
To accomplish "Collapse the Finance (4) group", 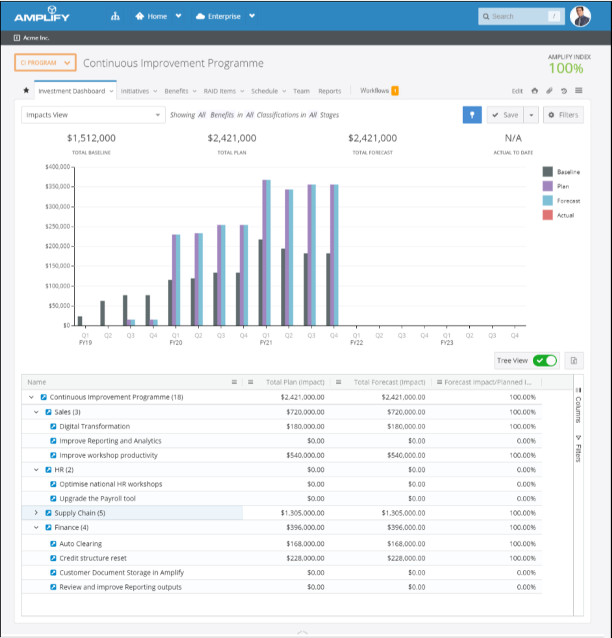I will (x=36, y=528).
